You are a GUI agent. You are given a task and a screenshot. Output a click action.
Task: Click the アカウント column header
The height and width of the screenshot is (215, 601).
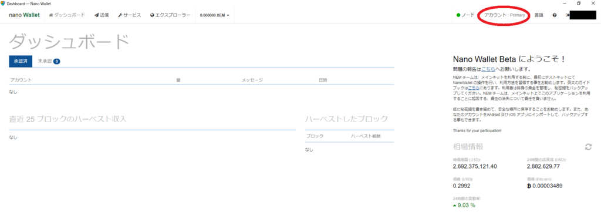tap(21, 80)
